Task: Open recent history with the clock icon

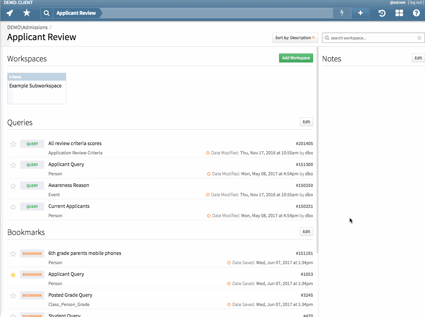Action: 381,13
